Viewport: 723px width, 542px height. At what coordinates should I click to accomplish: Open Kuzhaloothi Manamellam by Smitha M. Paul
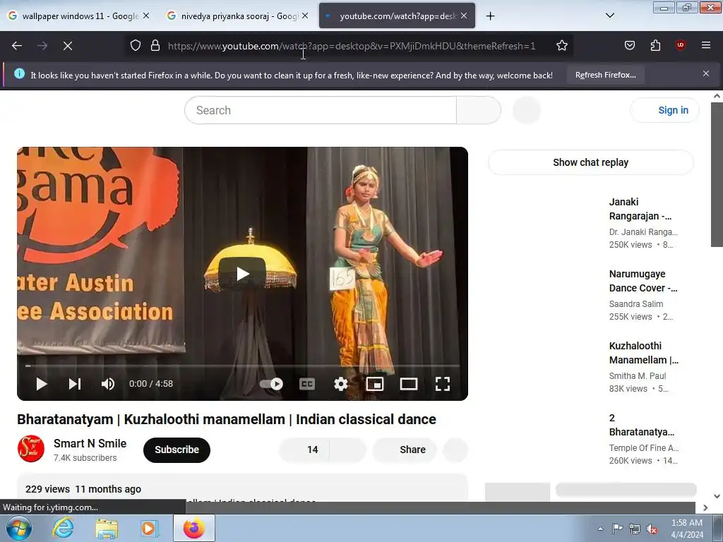coord(644,353)
